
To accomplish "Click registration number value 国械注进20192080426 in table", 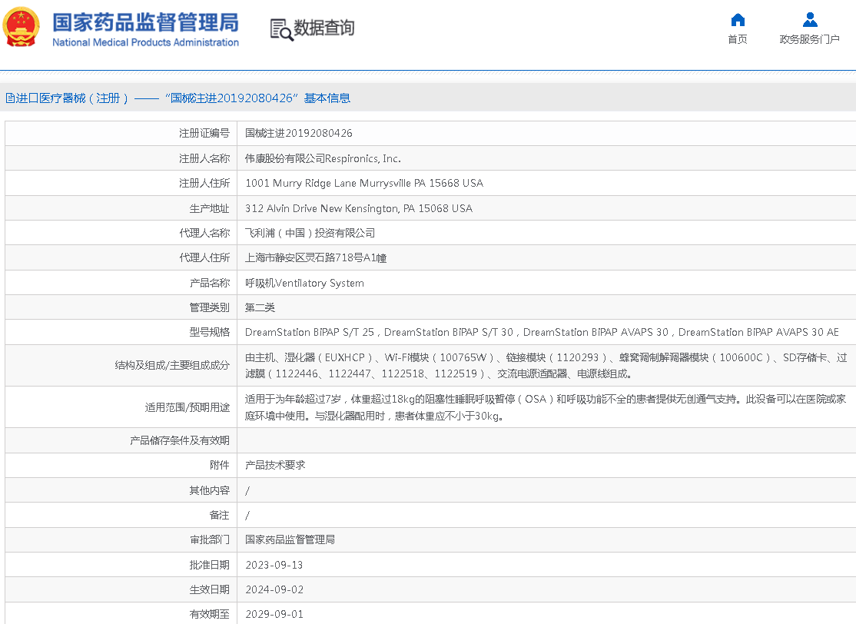I will (299, 133).
